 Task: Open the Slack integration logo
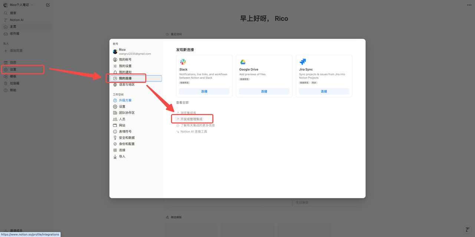tap(183, 62)
